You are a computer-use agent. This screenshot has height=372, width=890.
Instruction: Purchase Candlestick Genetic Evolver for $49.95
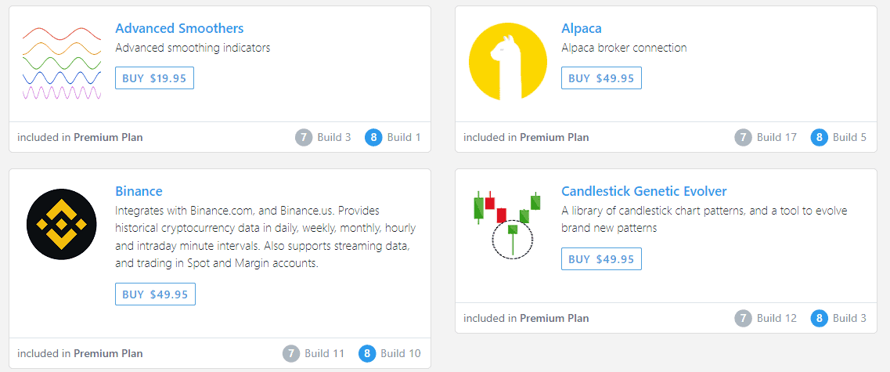click(601, 259)
